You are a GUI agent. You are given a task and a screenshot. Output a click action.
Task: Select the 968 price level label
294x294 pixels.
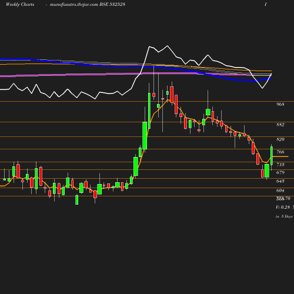pos(280,104)
